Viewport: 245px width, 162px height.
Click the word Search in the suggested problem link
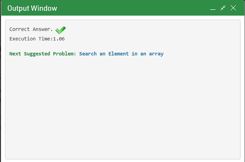tap(88, 54)
